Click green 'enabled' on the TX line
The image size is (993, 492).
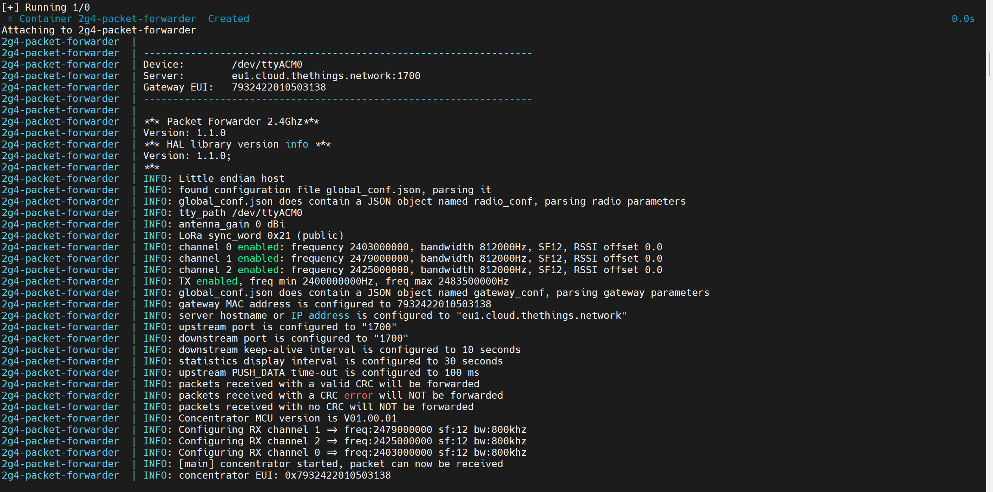(217, 281)
